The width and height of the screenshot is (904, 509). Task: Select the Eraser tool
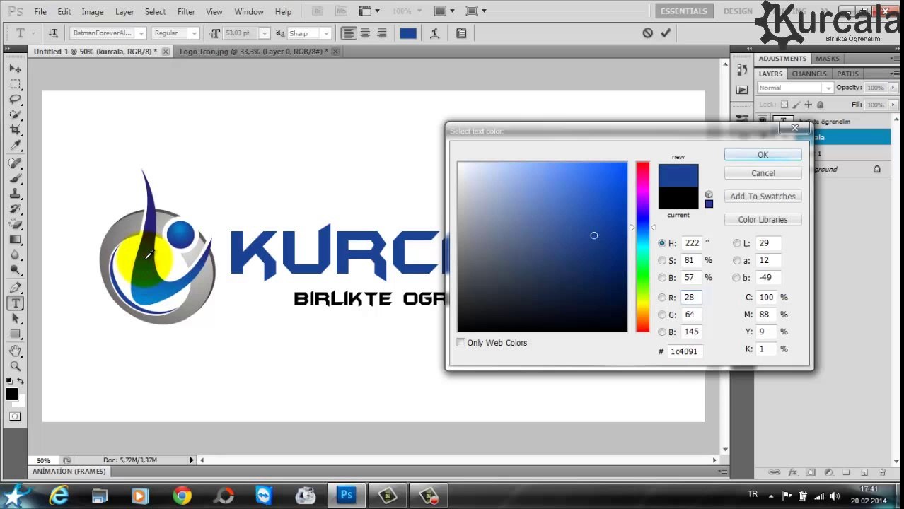pyautogui.click(x=16, y=224)
